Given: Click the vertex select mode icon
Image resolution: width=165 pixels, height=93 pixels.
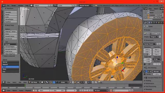Looking at the screenshot, I should 70,82.
